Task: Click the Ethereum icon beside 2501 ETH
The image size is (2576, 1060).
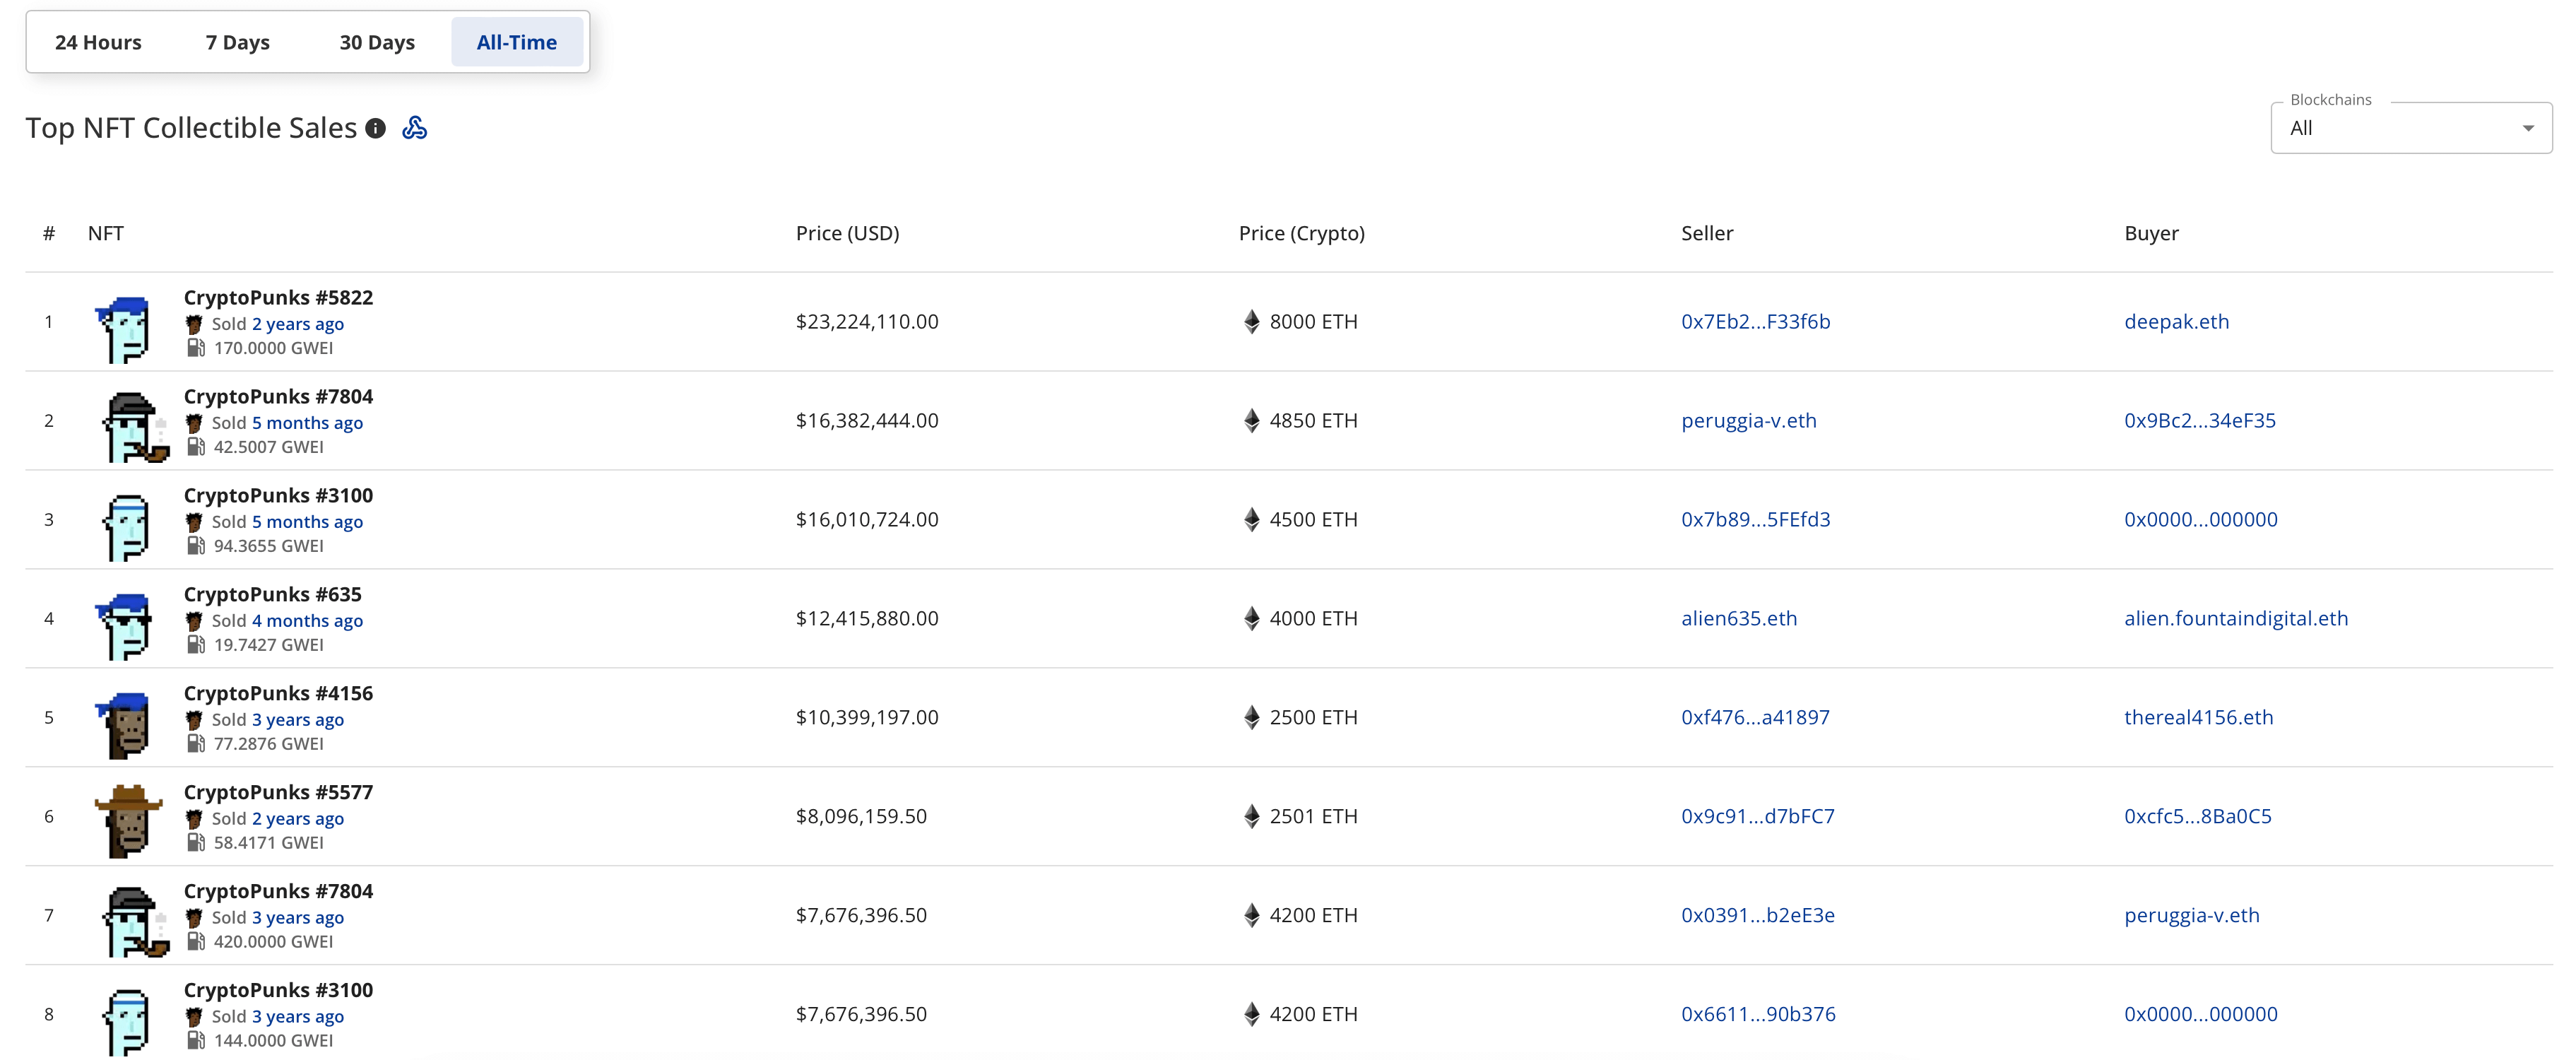Action: click(x=1251, y=817)
